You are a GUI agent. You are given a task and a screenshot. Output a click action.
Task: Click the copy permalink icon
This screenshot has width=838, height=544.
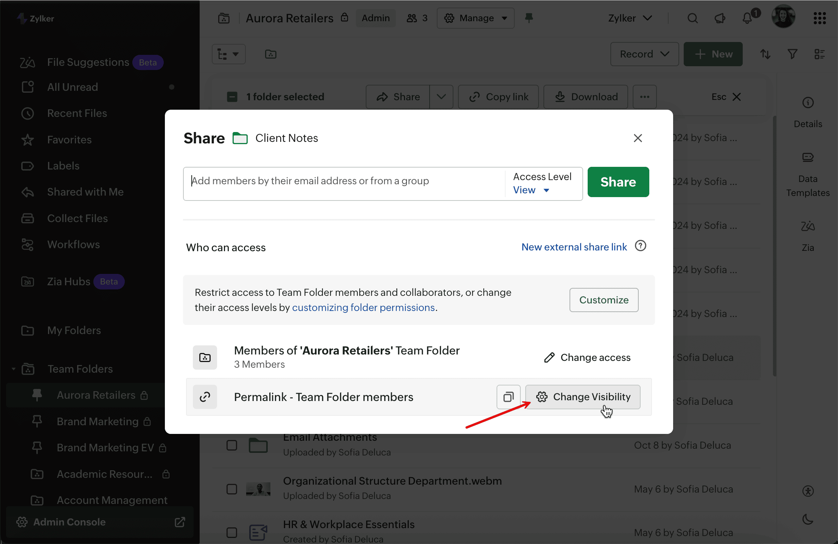(x=508, y=397)
